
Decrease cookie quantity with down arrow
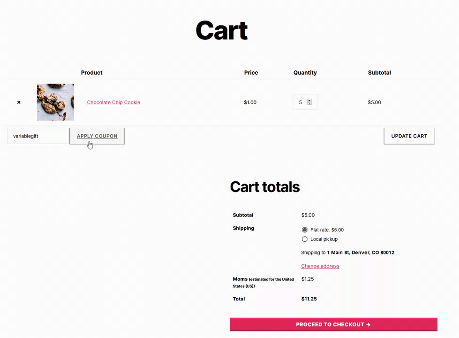coord(309,104)
